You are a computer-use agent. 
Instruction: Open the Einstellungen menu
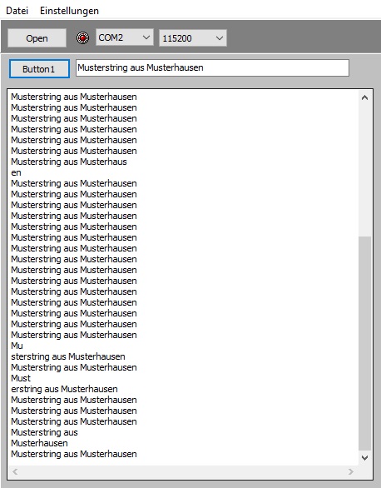click(x=69, y=11)
